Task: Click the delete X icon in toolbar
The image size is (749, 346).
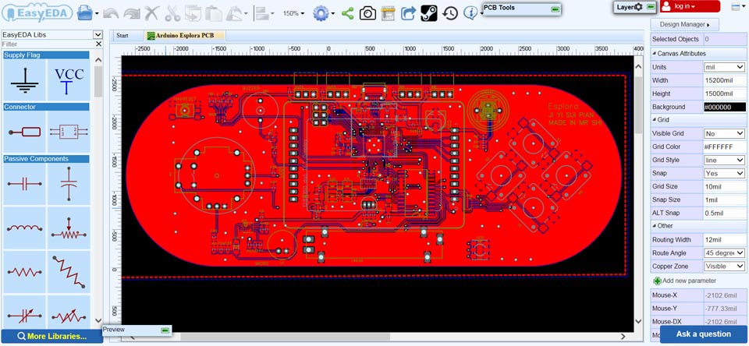Action: click(151, 13)
